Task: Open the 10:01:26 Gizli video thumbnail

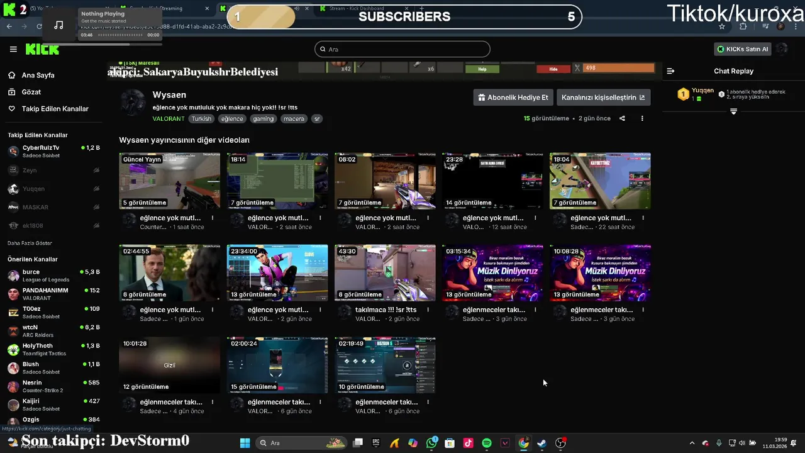Action: [170, 365]
